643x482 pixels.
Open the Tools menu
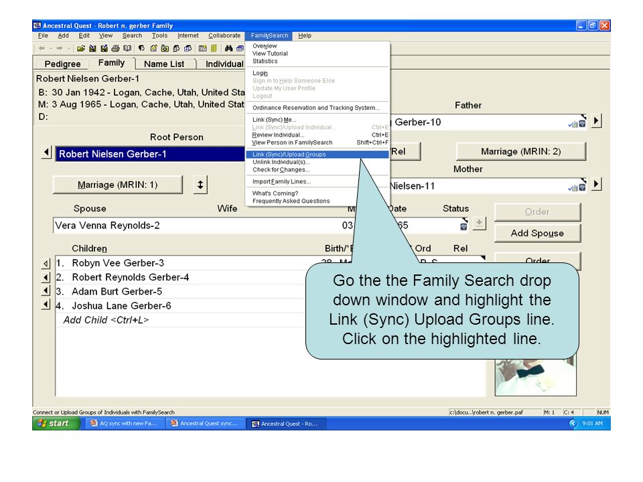[159, 35]
